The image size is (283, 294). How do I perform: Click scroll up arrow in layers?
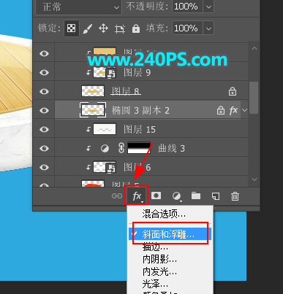254,48
